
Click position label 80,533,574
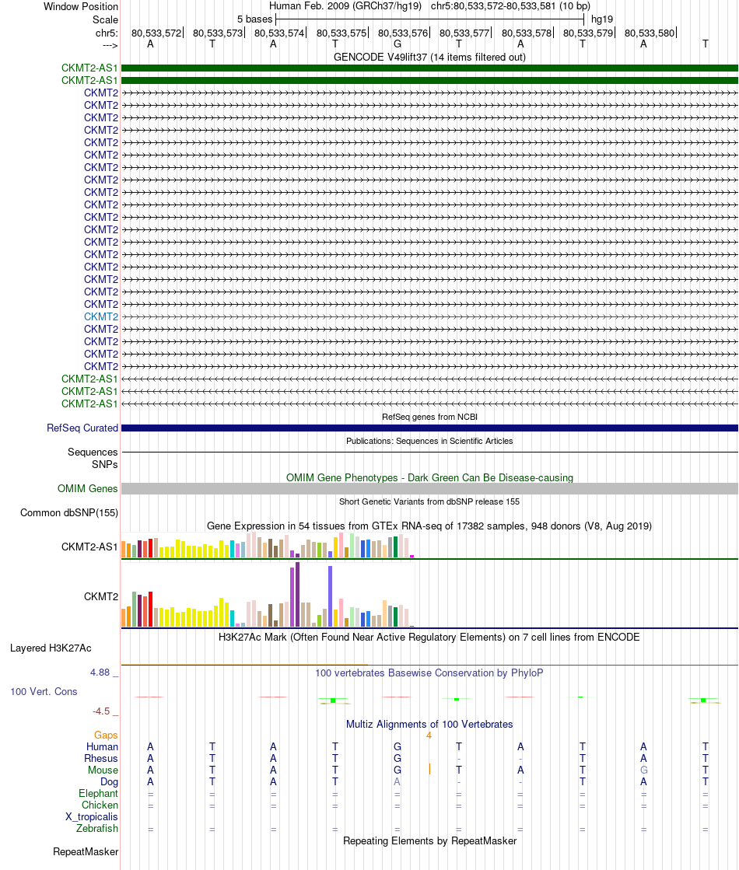[279, 33]
